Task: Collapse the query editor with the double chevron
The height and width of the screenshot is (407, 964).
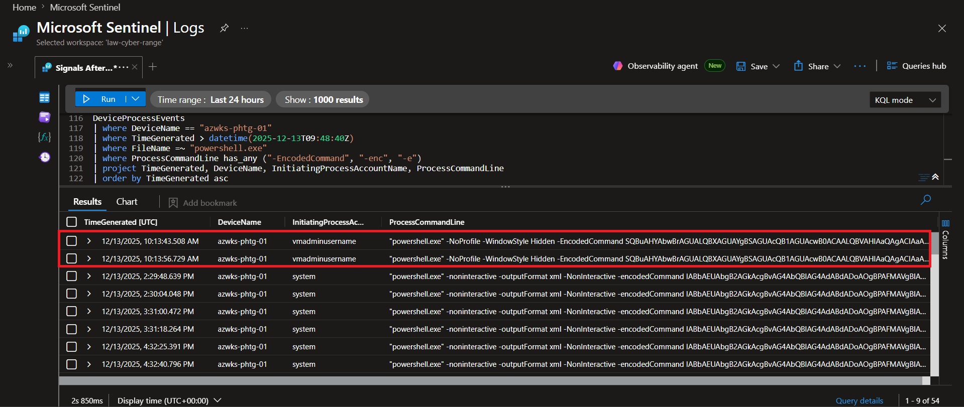Action: pos(935,177)
